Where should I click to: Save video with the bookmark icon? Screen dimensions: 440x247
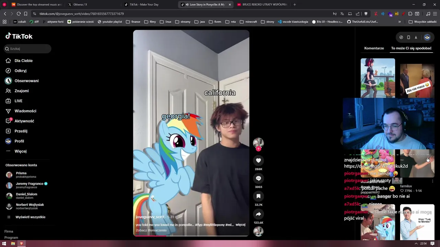pyautogui.click(x=258, y=196)
